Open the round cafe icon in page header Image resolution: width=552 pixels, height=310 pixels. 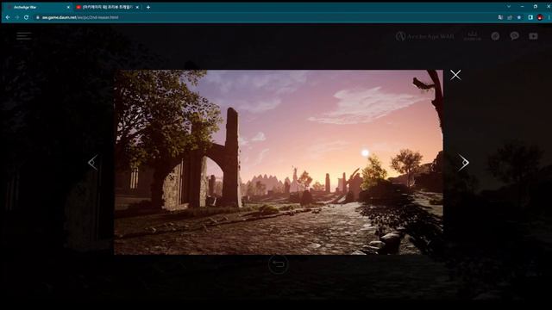pos(495,36)
